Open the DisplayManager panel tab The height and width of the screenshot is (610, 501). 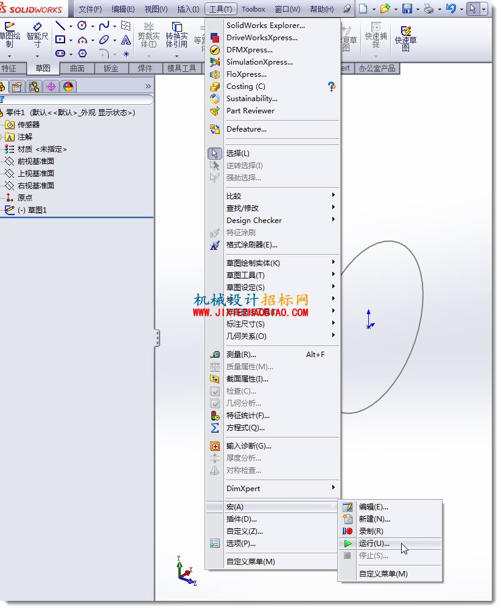click(x=68, y=87)
